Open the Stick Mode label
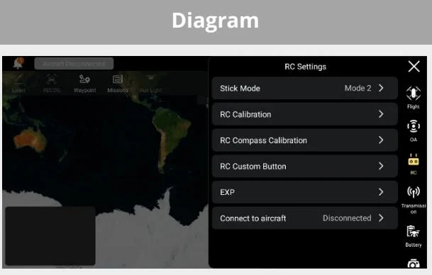This screenshot has height=275, width=432. (240, 89)
